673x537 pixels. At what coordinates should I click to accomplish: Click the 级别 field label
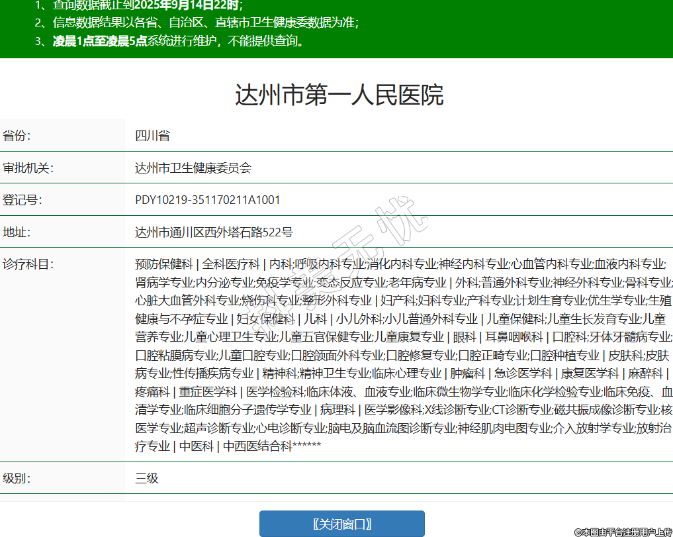[x=17, y=477]
